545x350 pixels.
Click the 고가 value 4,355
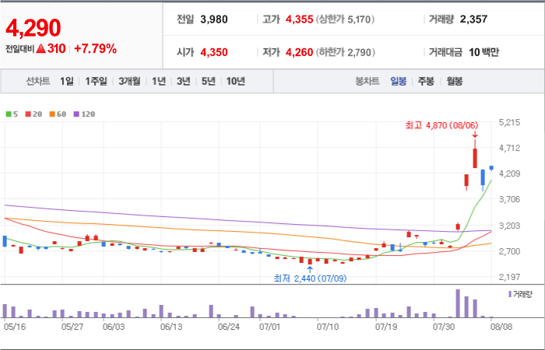click(x=299, y=19)
